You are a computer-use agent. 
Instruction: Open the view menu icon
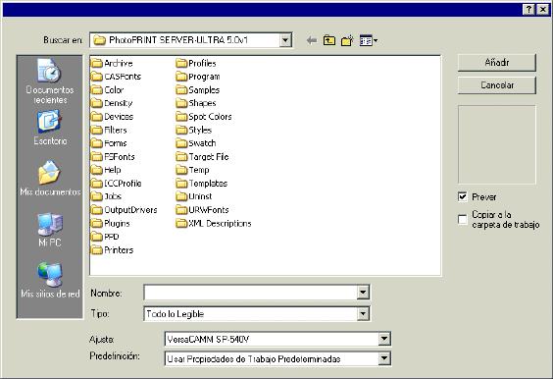coord(369,40)
